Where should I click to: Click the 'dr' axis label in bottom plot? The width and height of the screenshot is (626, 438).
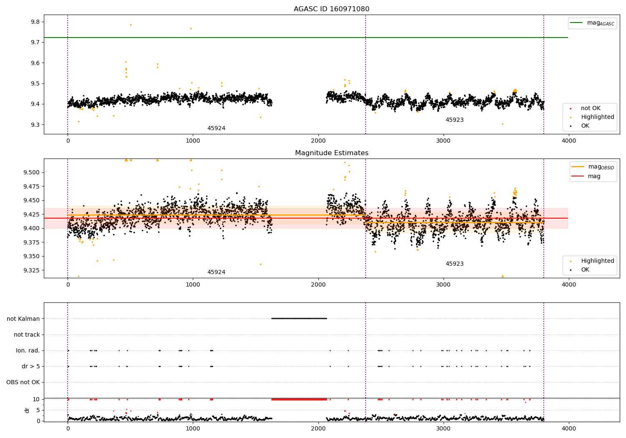click(27, 410)
